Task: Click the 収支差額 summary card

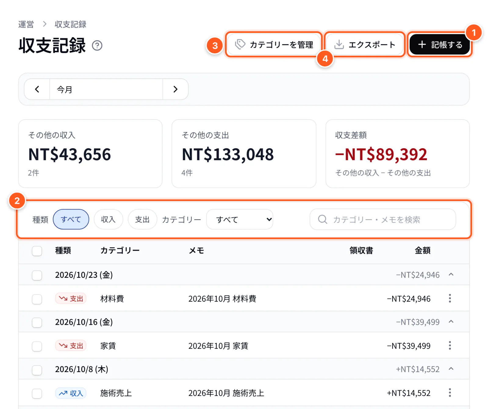Action: pyautogui.click(x=398, y=154)
